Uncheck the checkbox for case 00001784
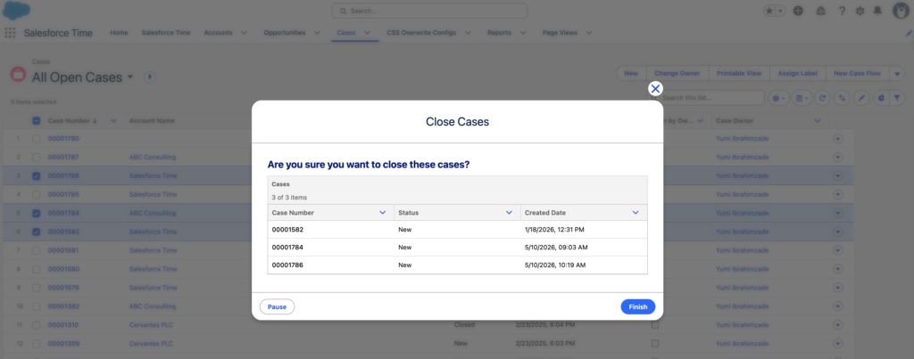 [36, 213]
